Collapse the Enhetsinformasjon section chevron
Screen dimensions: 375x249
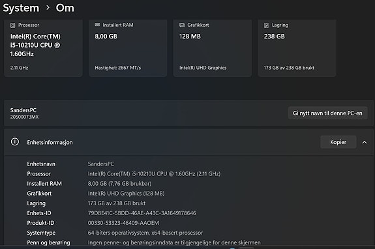click(365, 142)
